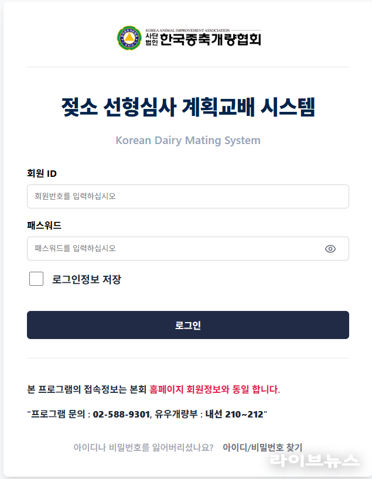Image resolution: width=372 pixels, height=479 pixels.
Task: Enable the 로그인정보 저장 checkbox
Action: 36,279
